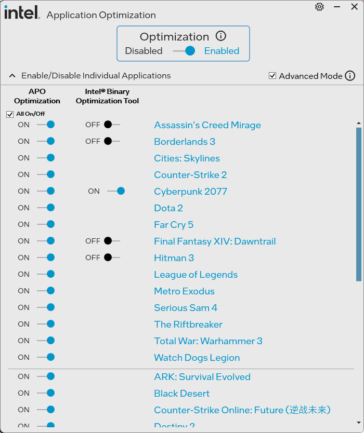
Task: Disable APO optimization for Black Desert
Action: 46,393
